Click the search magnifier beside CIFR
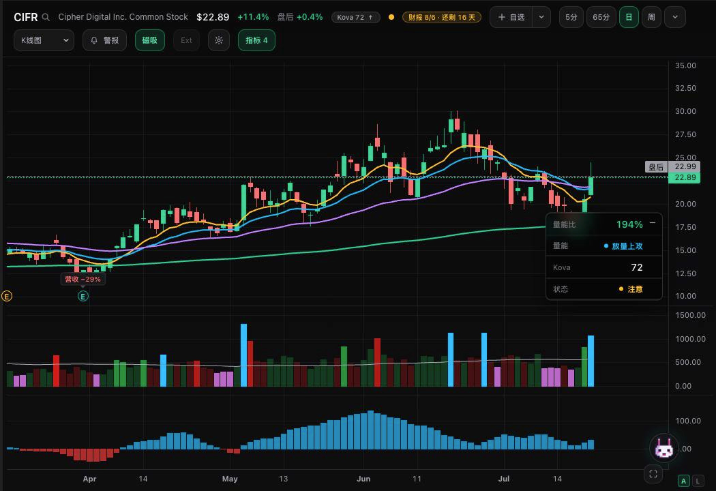 [x=46, y=17]
